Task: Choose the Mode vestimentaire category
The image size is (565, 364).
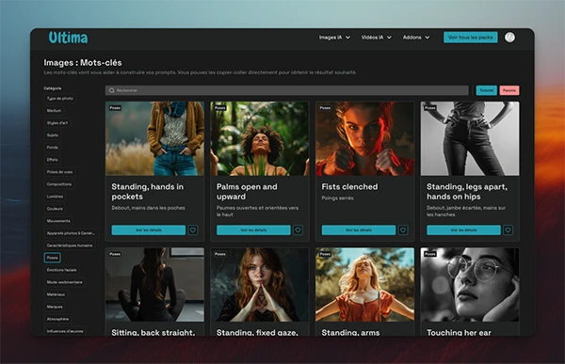Action: click(x=64, y=282)
